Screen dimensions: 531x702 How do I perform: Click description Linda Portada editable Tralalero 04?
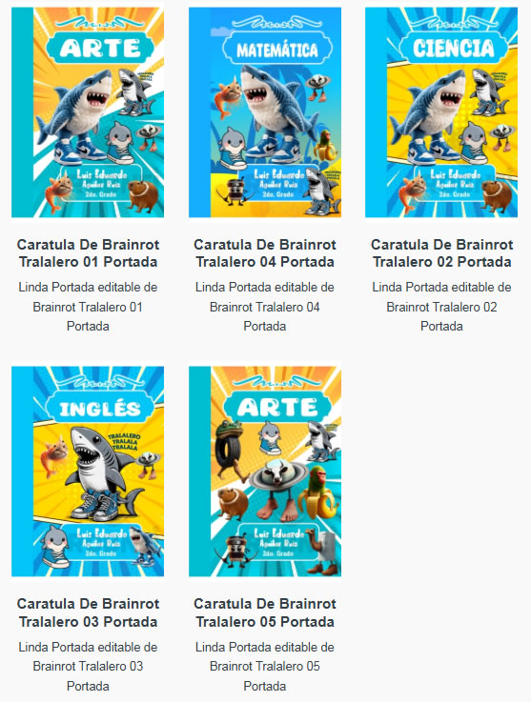(265, 307)
